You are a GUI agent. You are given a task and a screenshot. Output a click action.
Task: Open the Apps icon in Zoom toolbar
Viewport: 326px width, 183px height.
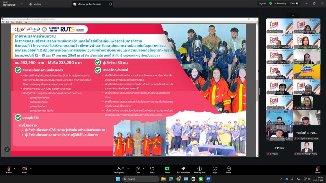coord(215,169)
